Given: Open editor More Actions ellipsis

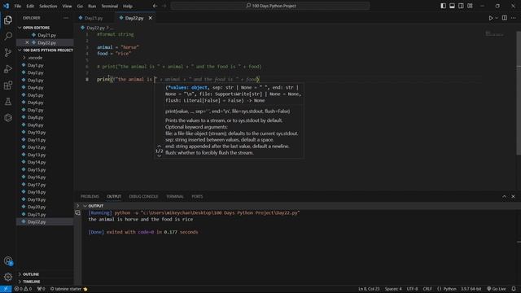Looking at the screenshot, I should point(514,18).
